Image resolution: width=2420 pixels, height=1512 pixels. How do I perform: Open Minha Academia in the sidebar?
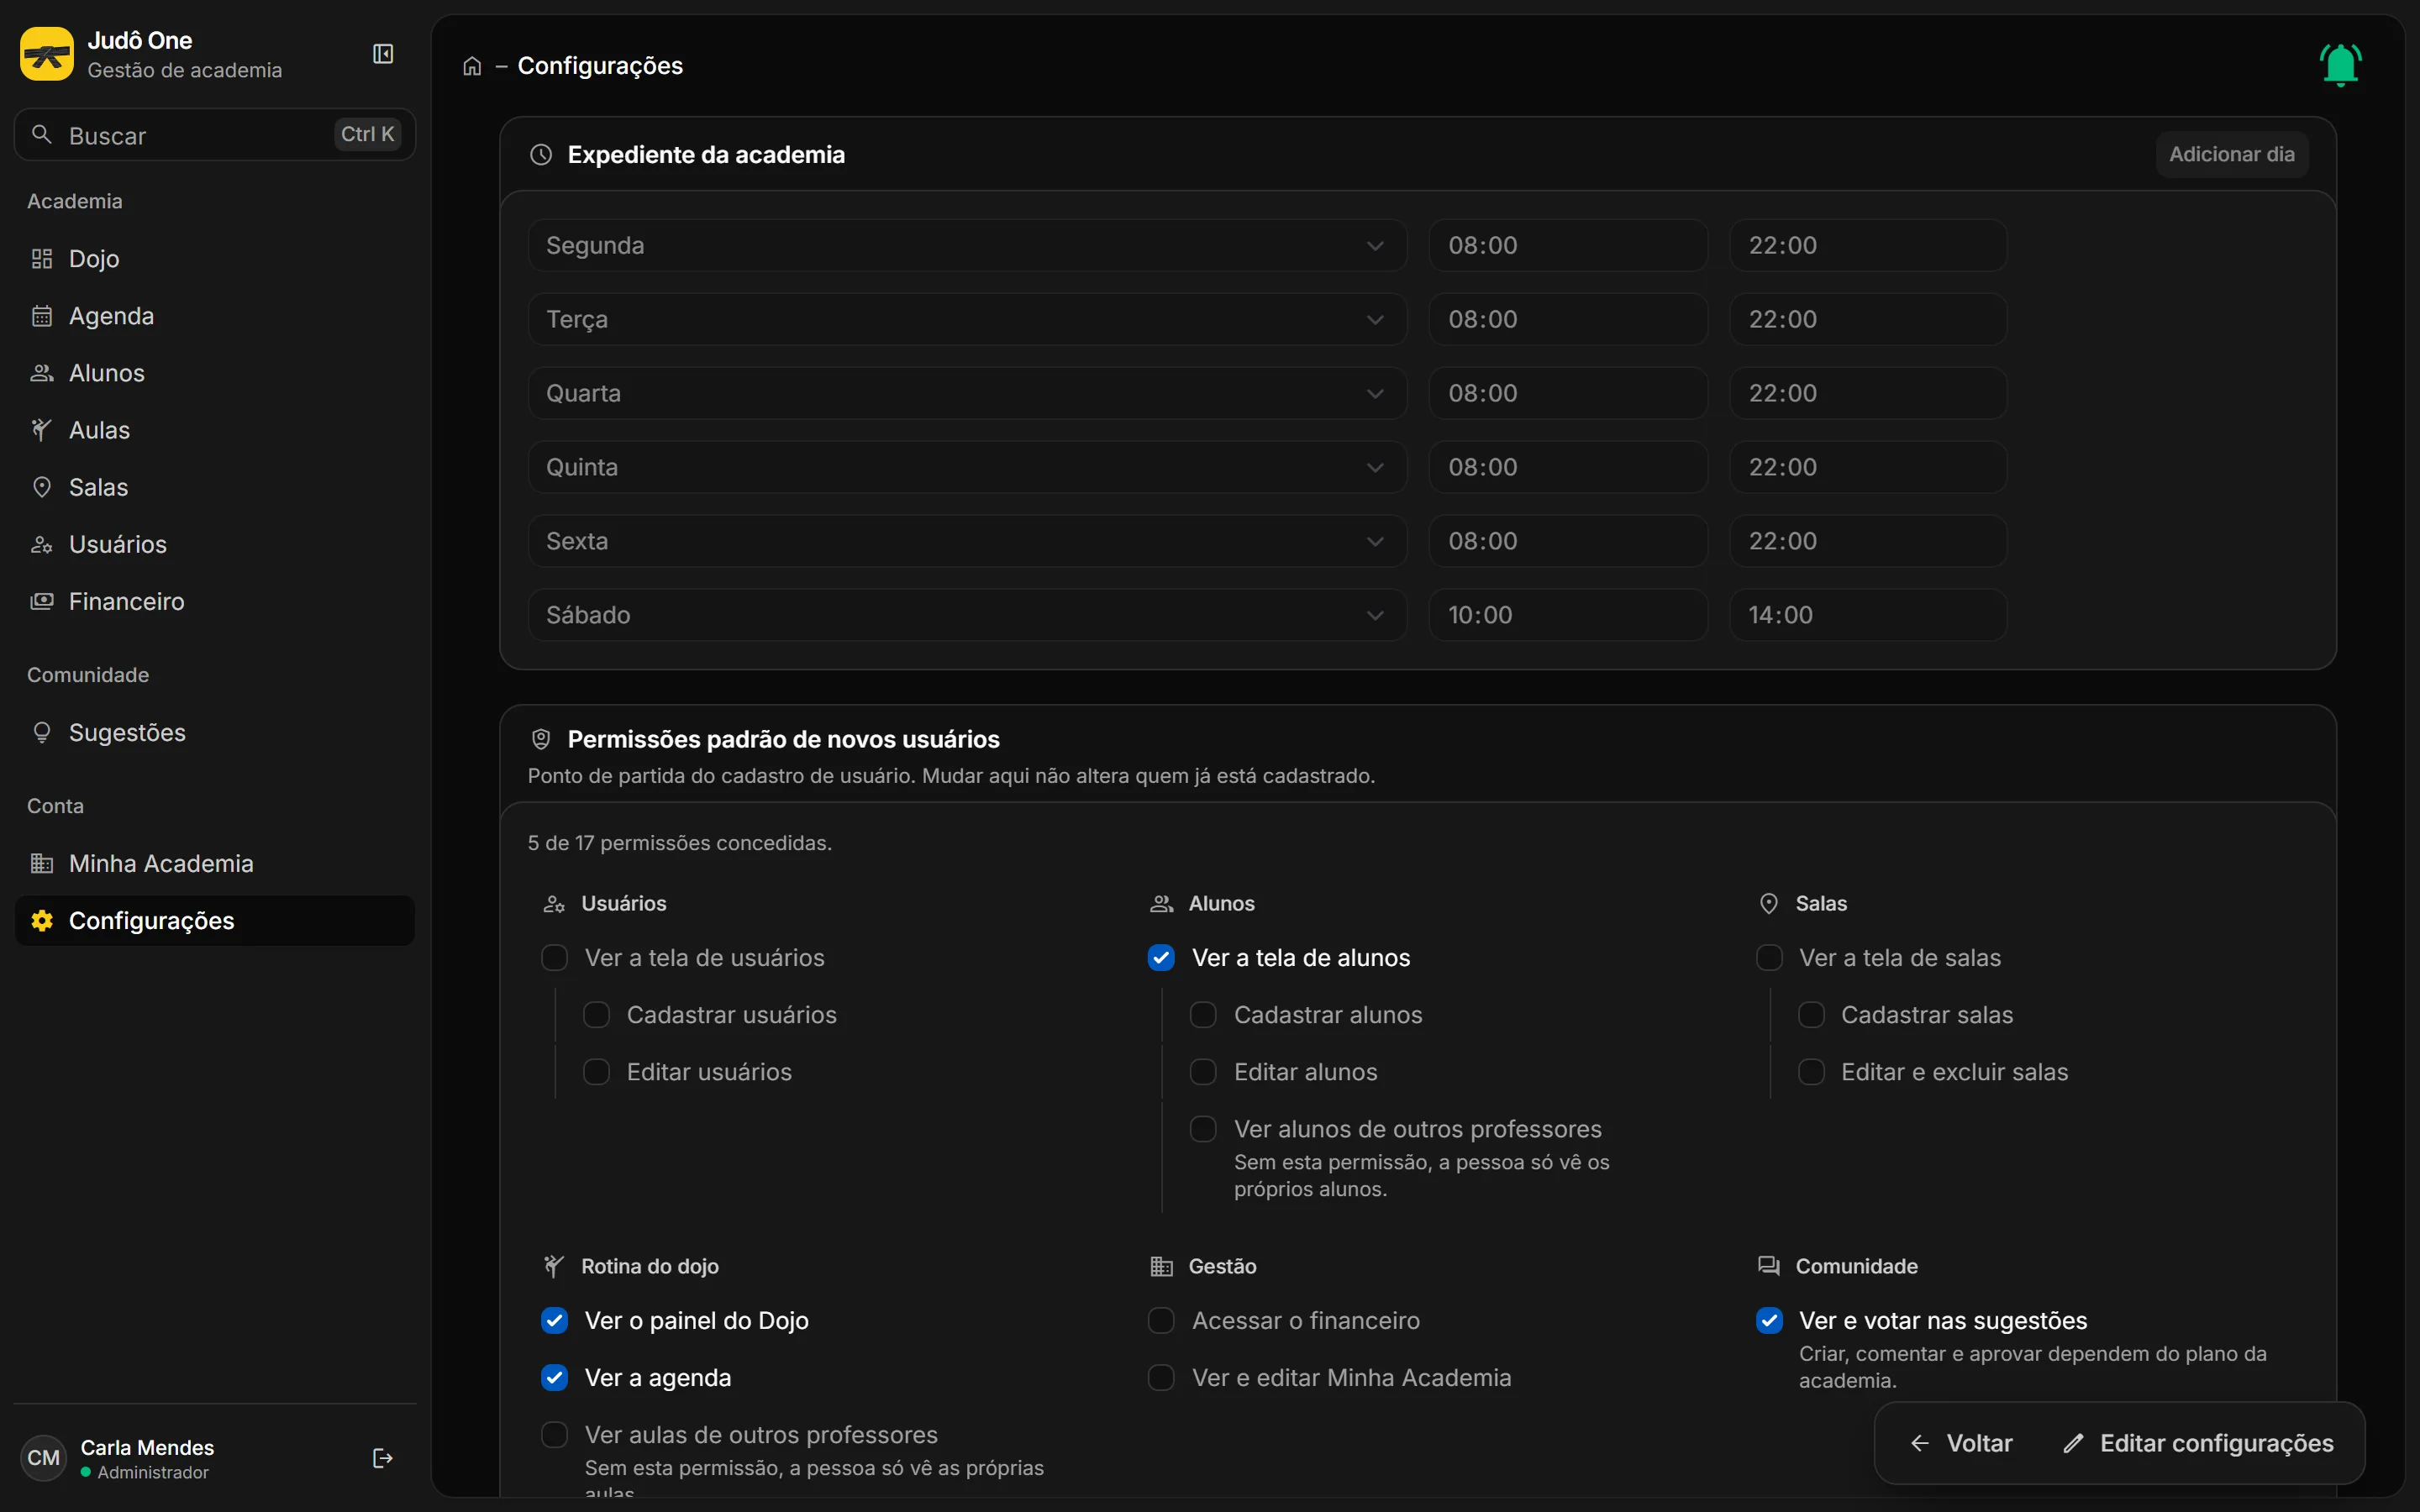coord(215,864)
